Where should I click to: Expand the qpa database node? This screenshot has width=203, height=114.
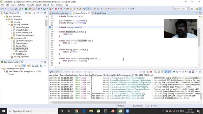(x=7, y=74)
